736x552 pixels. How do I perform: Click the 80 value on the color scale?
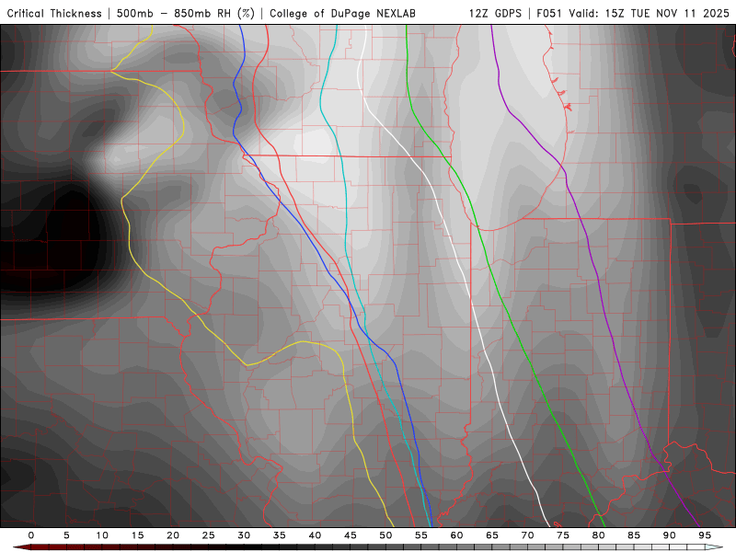[x=599, y=535]
